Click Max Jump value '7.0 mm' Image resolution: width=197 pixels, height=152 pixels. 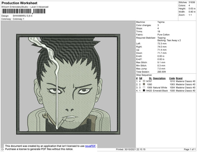161,69
